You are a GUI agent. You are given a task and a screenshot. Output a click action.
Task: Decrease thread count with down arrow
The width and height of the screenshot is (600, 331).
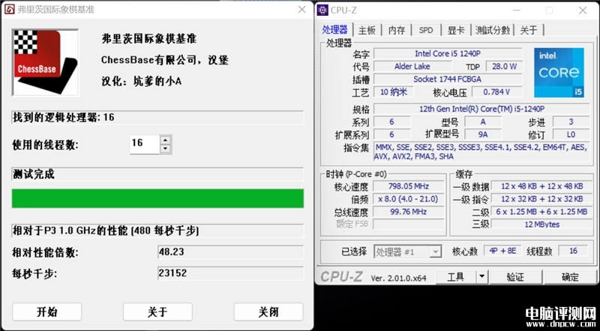165,149
